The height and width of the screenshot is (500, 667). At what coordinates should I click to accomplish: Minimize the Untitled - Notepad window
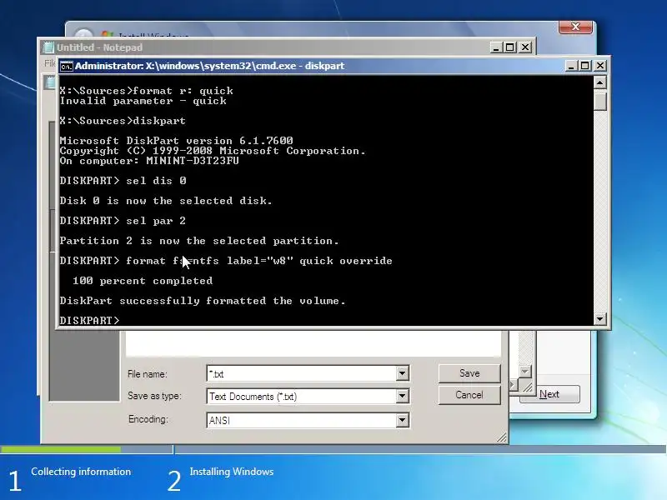(495, 47)
